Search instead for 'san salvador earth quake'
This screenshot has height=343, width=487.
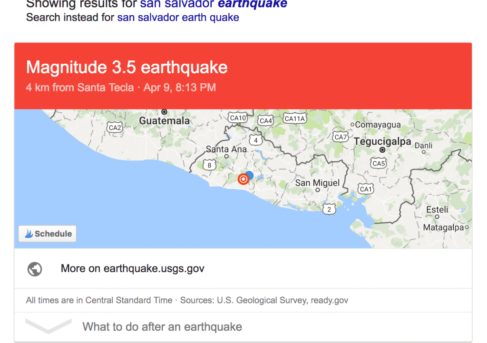coord(178,18)
